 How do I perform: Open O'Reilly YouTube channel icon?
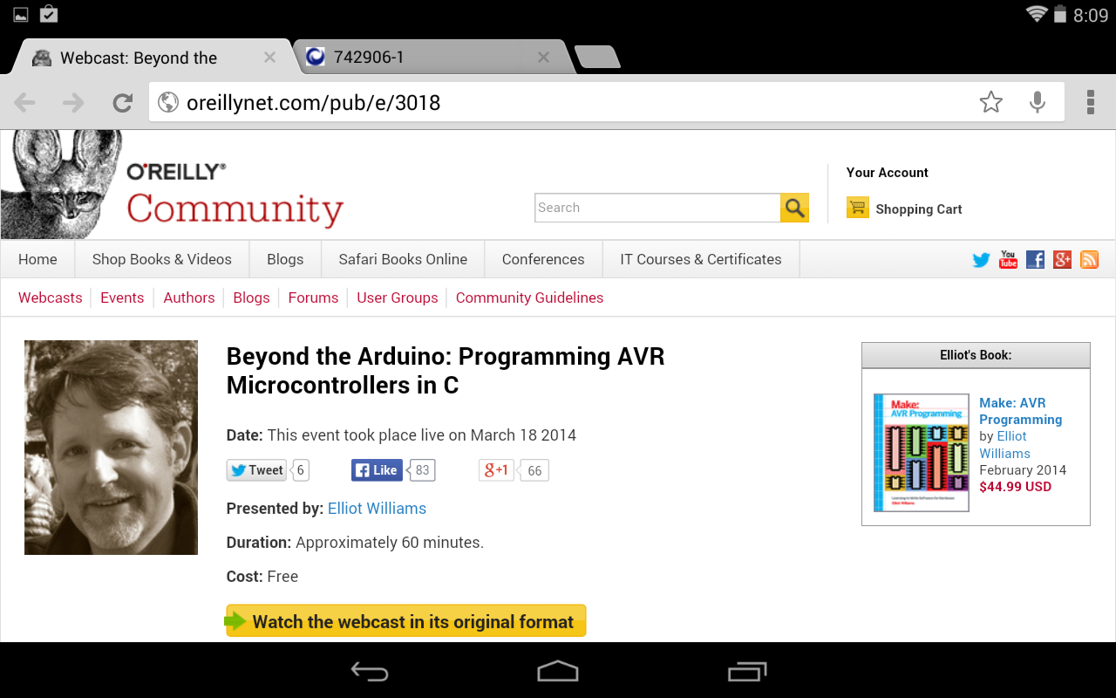[1009, 259]
